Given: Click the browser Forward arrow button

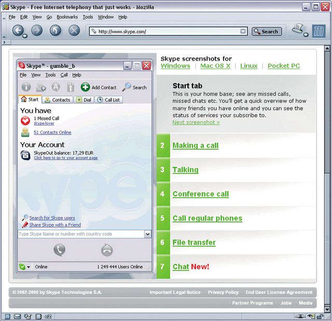Looking at the screenshot, I should coord(37,30).
